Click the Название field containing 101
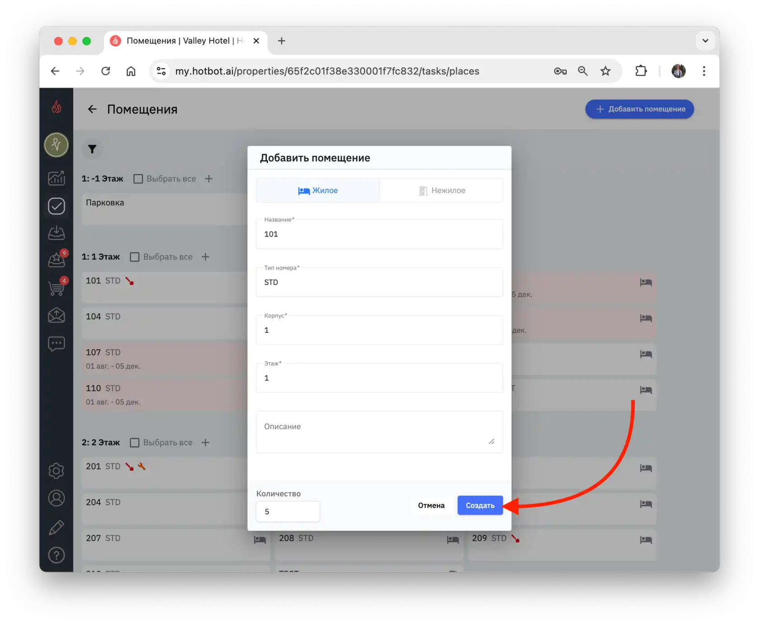The height and width of the screenshot is (624, 759). (x=379, y=234)
